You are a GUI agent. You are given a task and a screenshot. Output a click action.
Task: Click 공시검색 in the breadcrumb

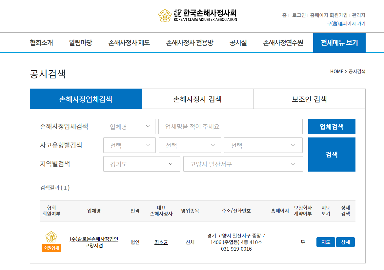(x=357, y=71)
